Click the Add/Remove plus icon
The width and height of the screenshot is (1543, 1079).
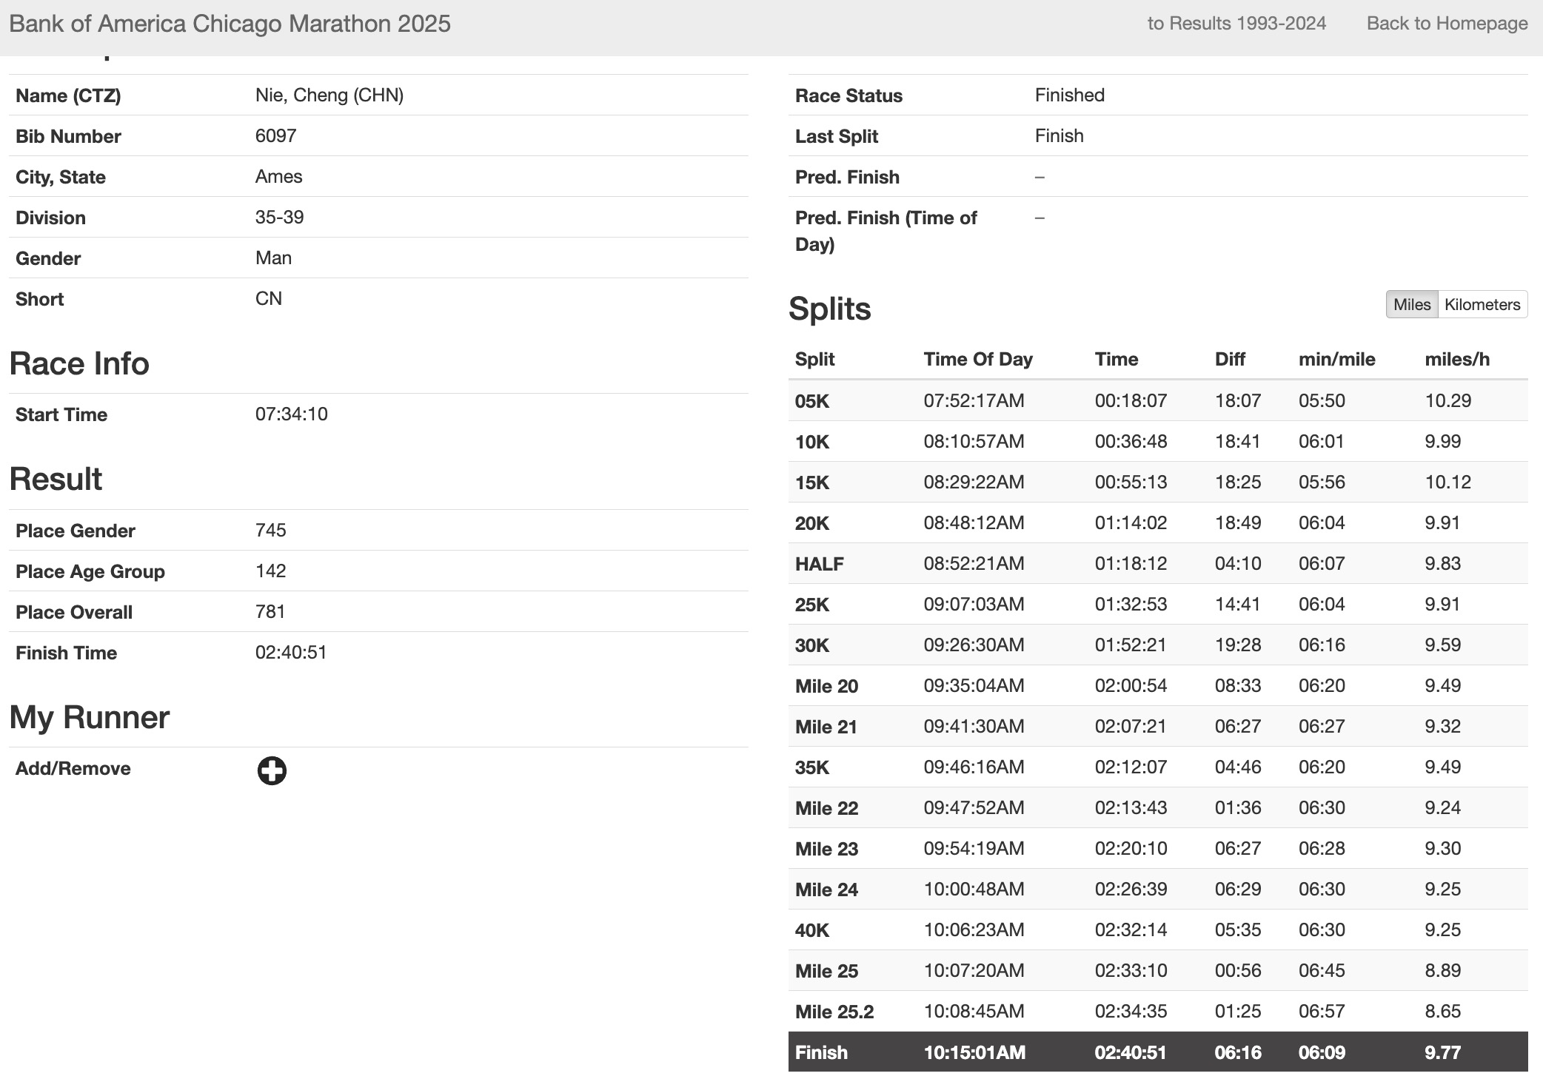[x=272, y=770]
